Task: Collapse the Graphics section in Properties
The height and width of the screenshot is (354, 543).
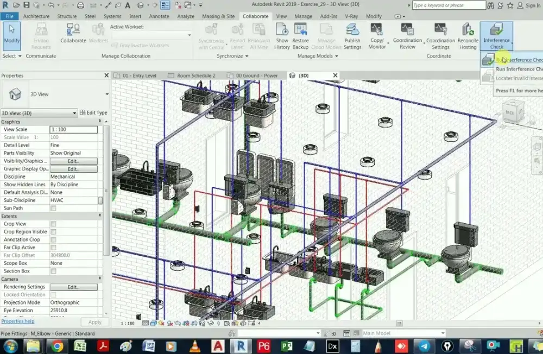Action: coord(100,121)
